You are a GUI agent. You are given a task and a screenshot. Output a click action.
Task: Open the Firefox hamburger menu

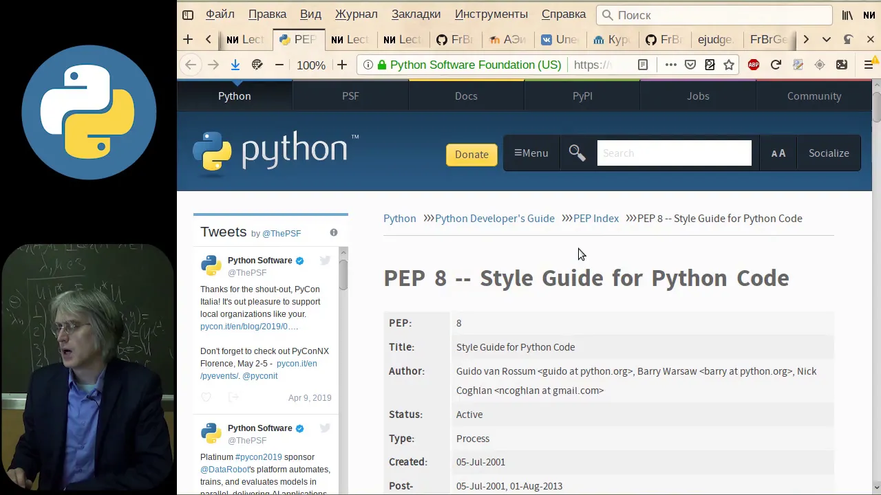click(x=869, y=65)
